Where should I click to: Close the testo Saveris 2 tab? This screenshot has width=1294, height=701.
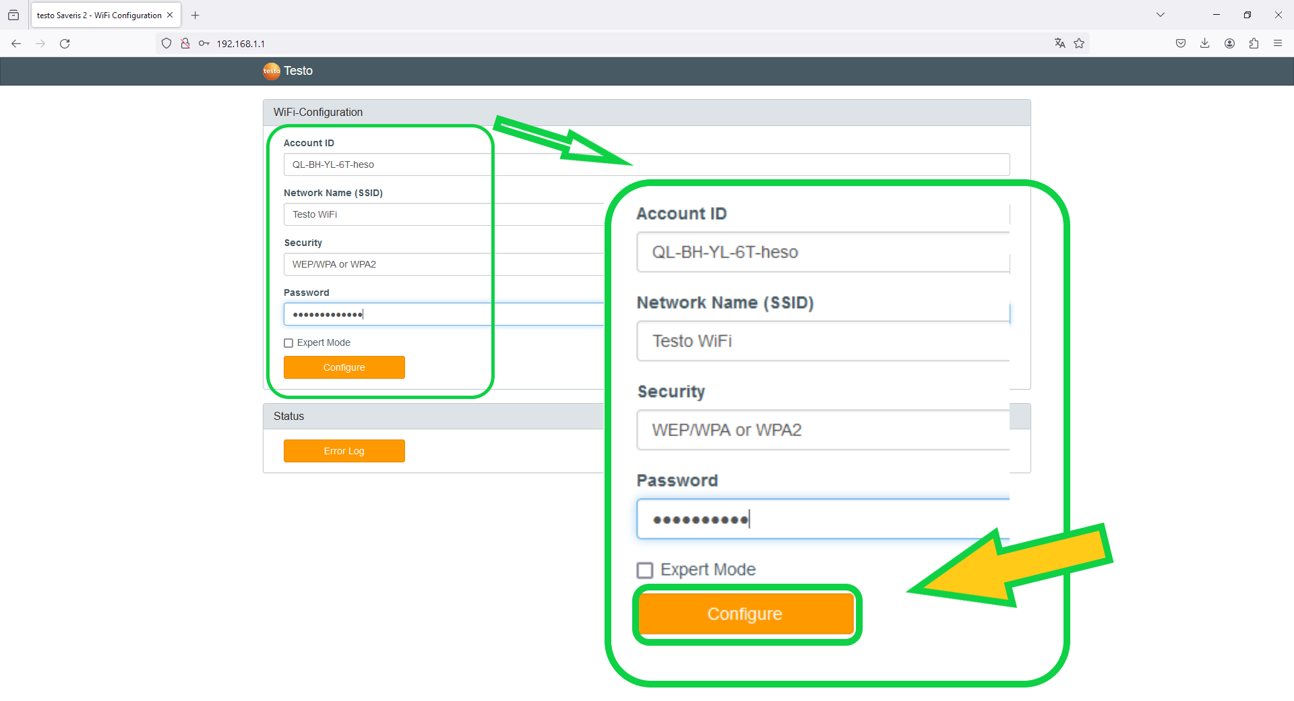[x=170, y=15]
